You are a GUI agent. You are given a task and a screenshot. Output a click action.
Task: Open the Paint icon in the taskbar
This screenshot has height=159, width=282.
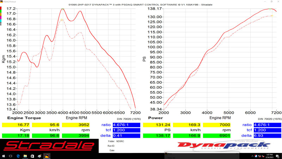(39, 156)
